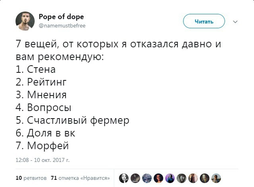Open the third liker avatar in the row
The image size is (254, 187).
[x=147, y=178]
